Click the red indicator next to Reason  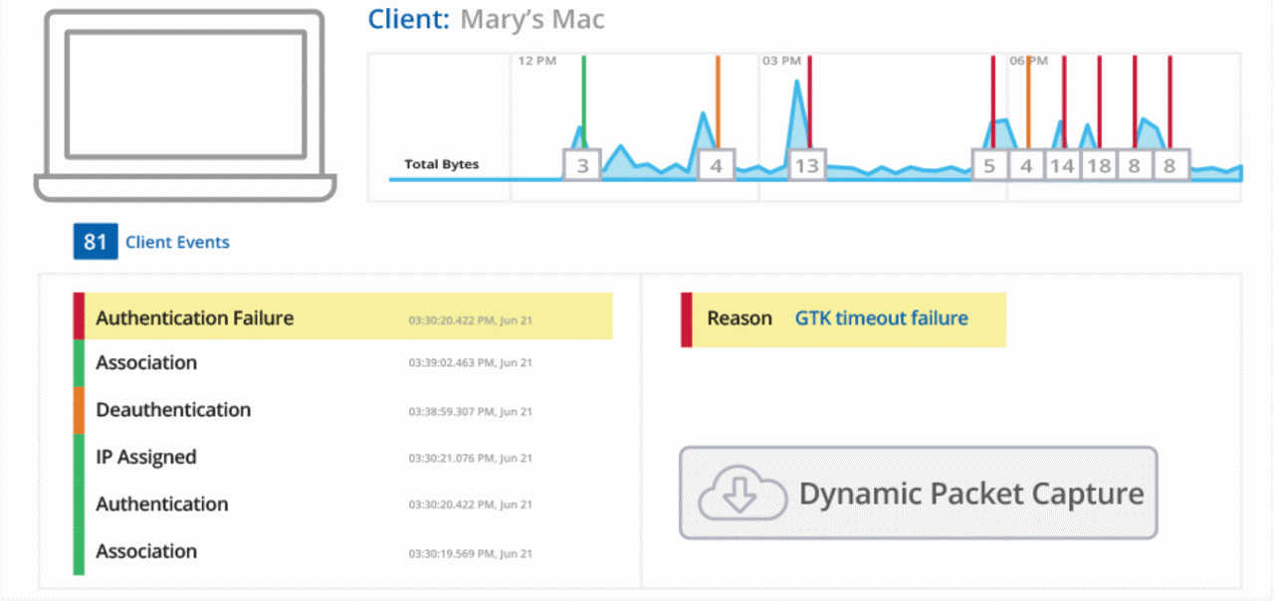[x=685, y=318]
